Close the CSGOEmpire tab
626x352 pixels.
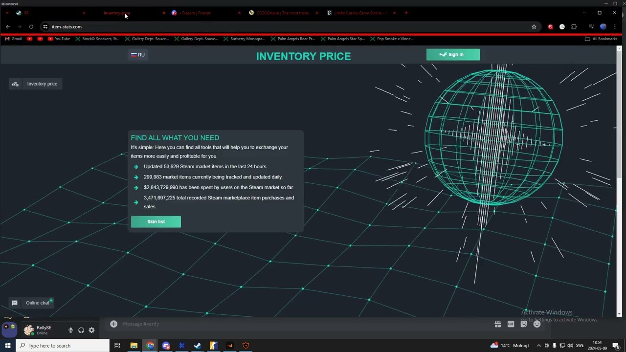[316, 13]
